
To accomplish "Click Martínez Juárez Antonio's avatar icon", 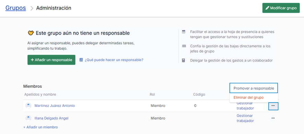I will click(x=28, y=106).
